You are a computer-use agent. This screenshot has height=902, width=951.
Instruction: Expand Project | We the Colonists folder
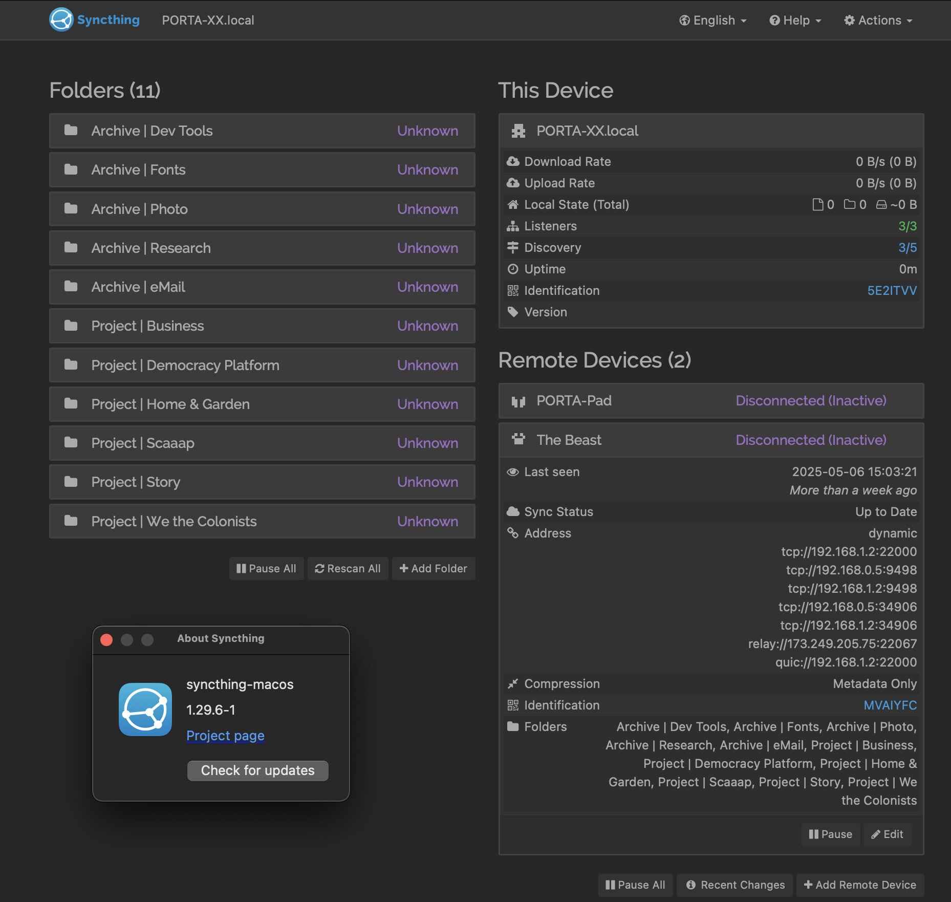(262, 522)
